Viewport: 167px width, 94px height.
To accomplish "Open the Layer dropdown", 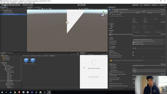I will 153,11.
